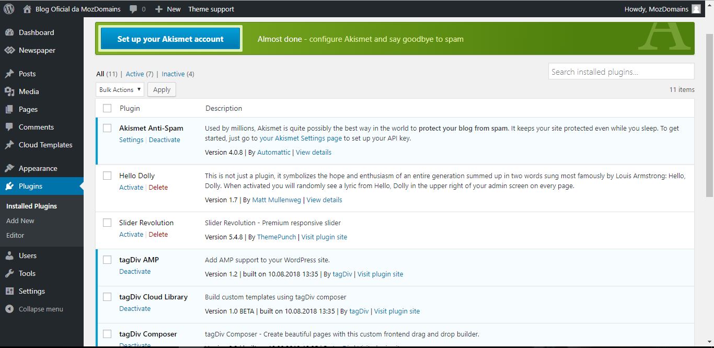Click the user avatar next to Howdy

696,9
